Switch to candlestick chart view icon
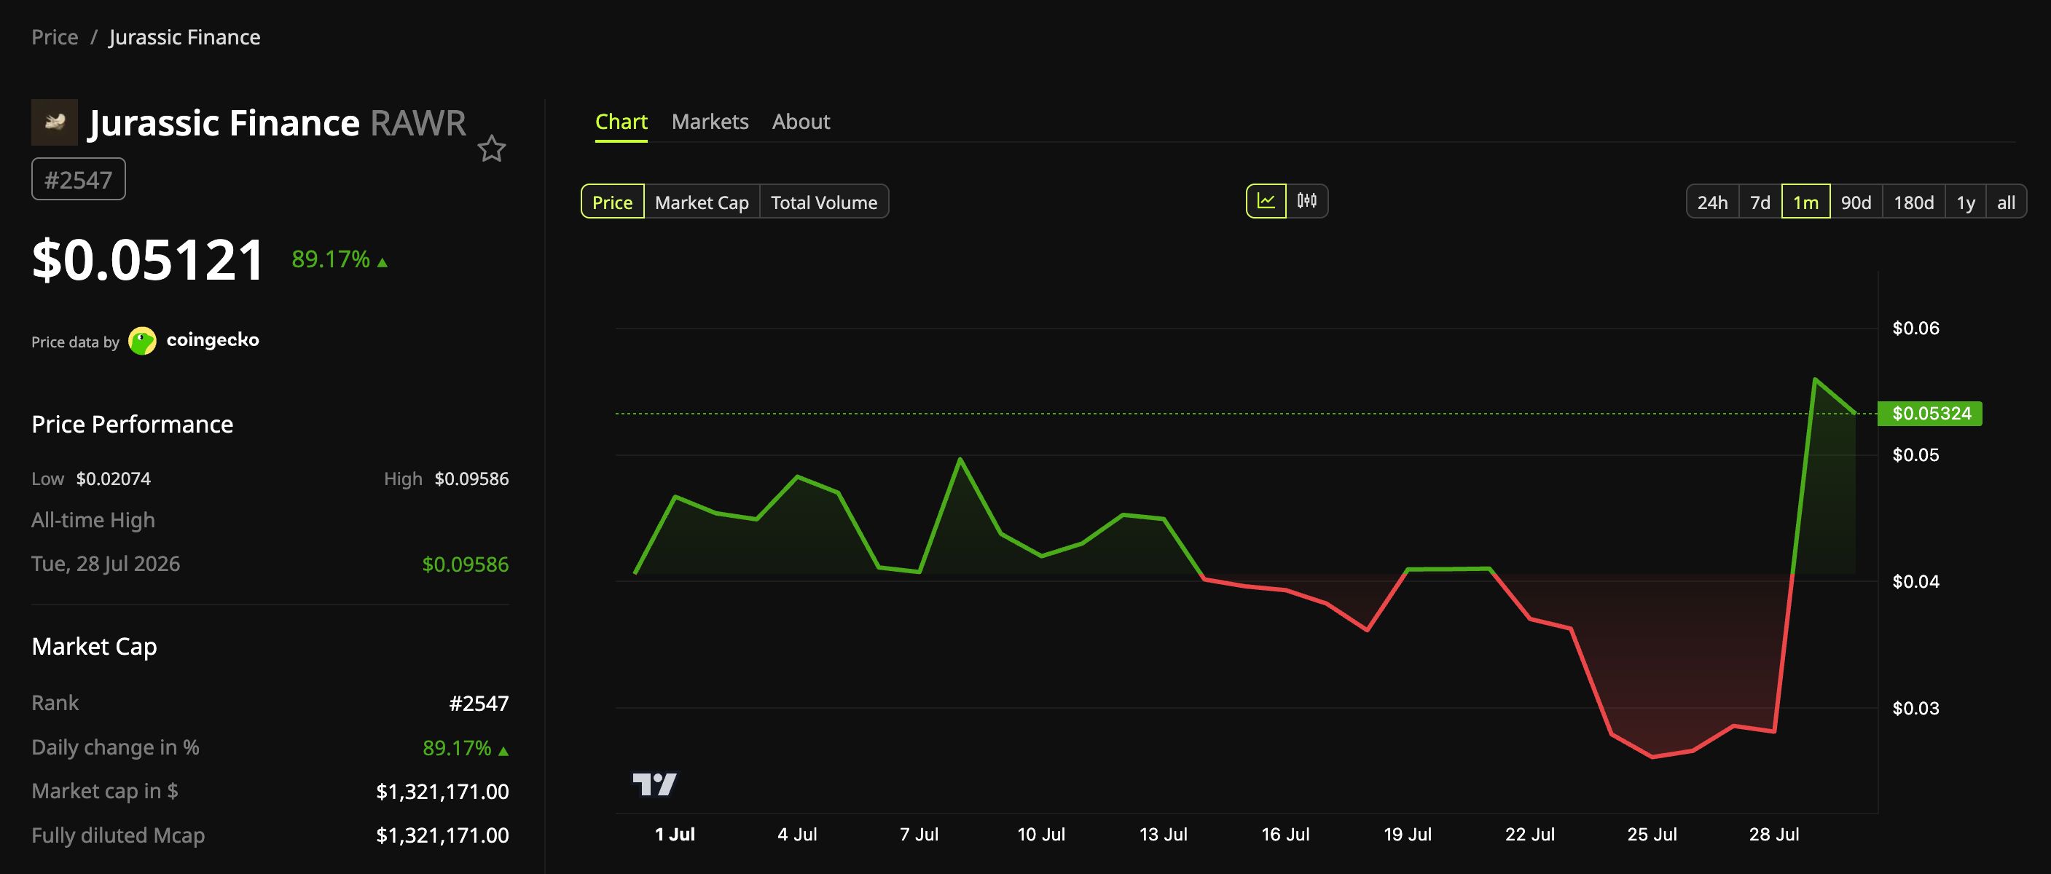Image resolution: width=2051 pixels, height=874 pixels. tap(1306, 200)
